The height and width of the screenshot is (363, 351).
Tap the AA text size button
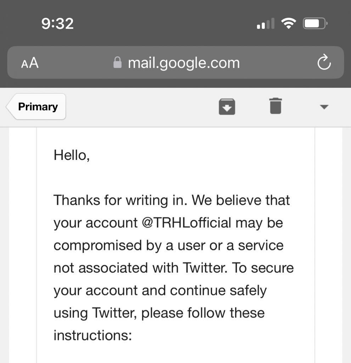(30, 63)
